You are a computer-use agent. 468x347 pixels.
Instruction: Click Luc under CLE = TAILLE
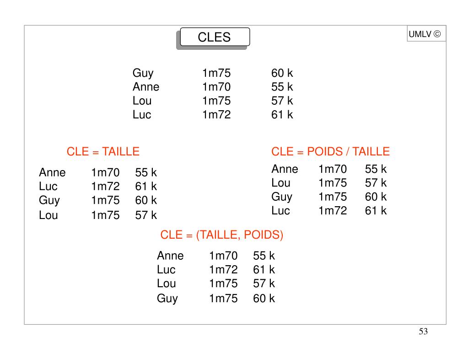(x=48, y=186)
